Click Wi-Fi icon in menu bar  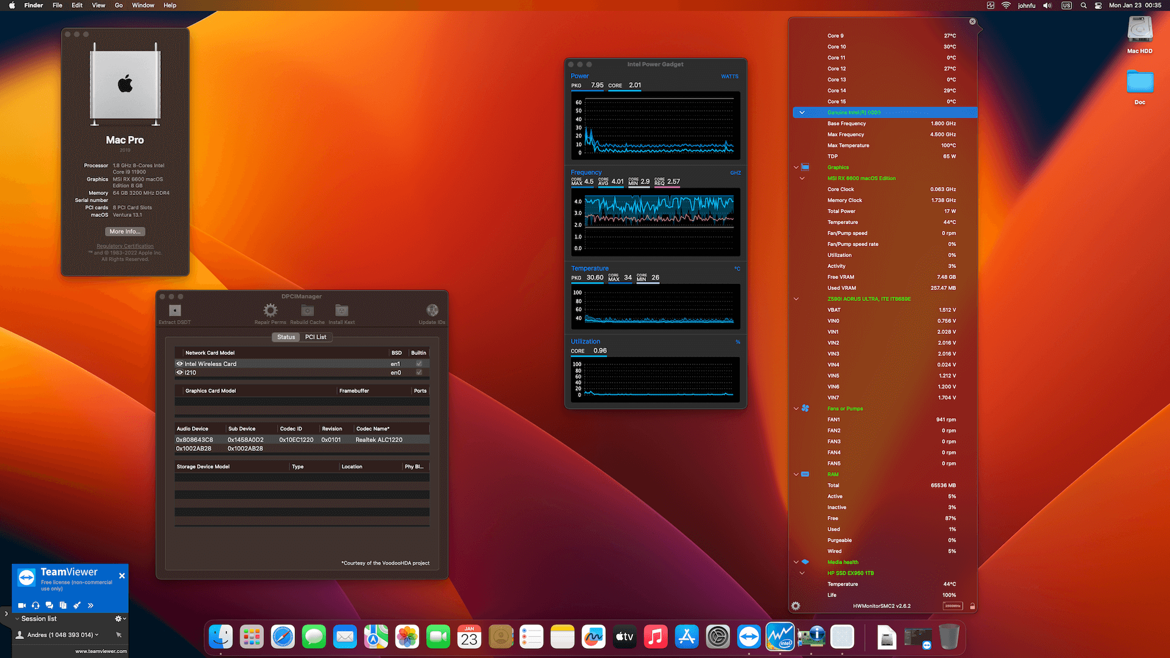click(1006, 5)
